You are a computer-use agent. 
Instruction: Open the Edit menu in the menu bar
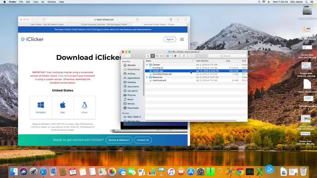[28, 2]
